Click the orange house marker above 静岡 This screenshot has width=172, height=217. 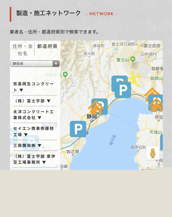(x=96, y=107)
